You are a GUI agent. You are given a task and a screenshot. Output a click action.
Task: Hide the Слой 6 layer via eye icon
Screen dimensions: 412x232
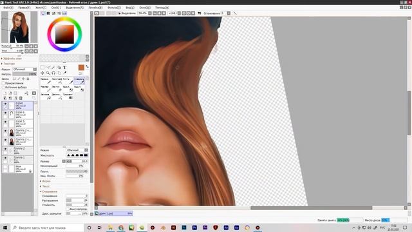coord(5,113)
